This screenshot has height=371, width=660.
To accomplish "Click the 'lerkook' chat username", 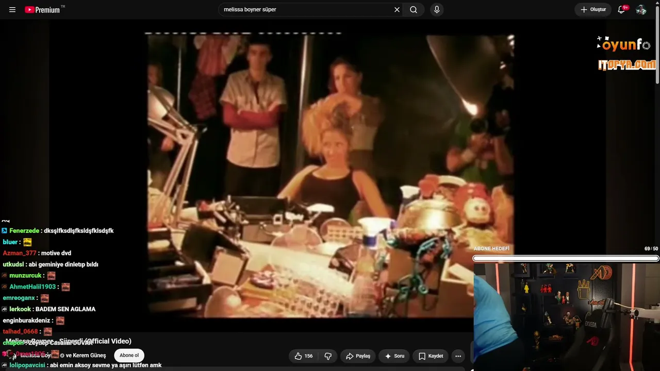I will 20,309.
